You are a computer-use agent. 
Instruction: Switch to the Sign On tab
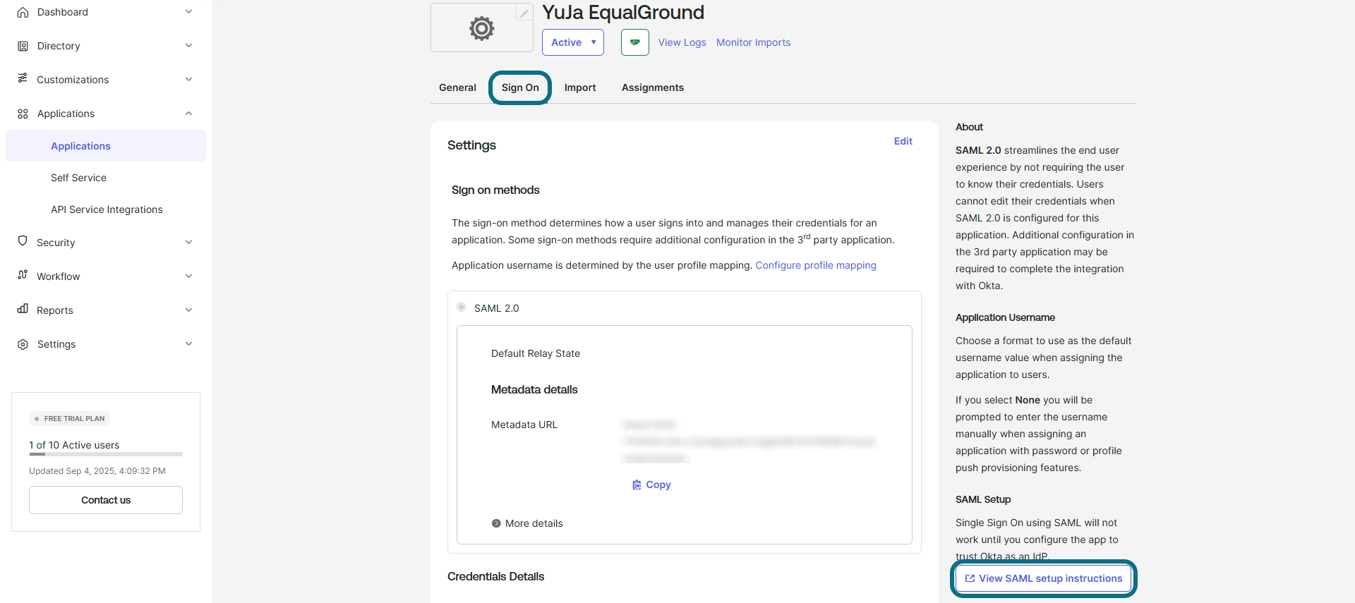(x=520, y=87)
